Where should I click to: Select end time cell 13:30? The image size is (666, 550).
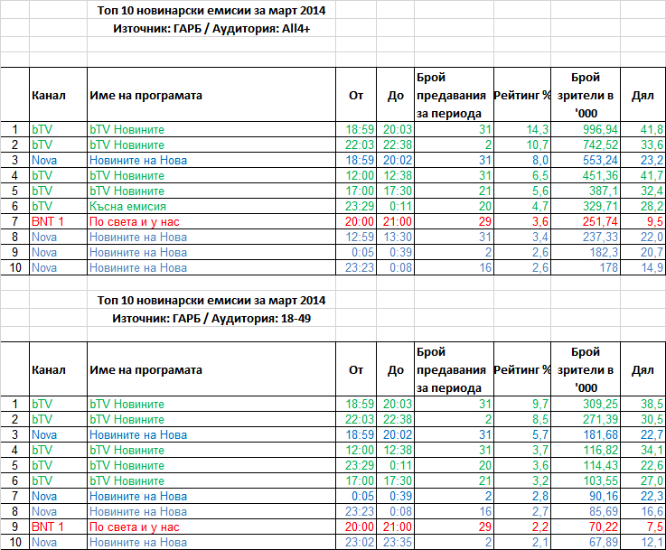[397, 237]
